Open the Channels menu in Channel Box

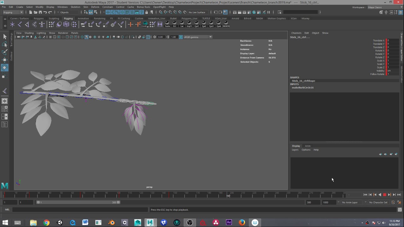[x=296, y=33]
